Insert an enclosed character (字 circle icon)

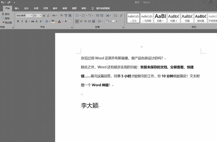coord(70,21)
